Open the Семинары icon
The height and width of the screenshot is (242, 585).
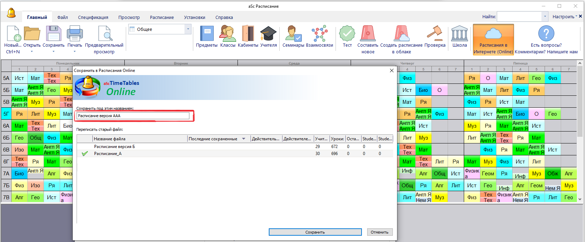(x=293, y=34)
